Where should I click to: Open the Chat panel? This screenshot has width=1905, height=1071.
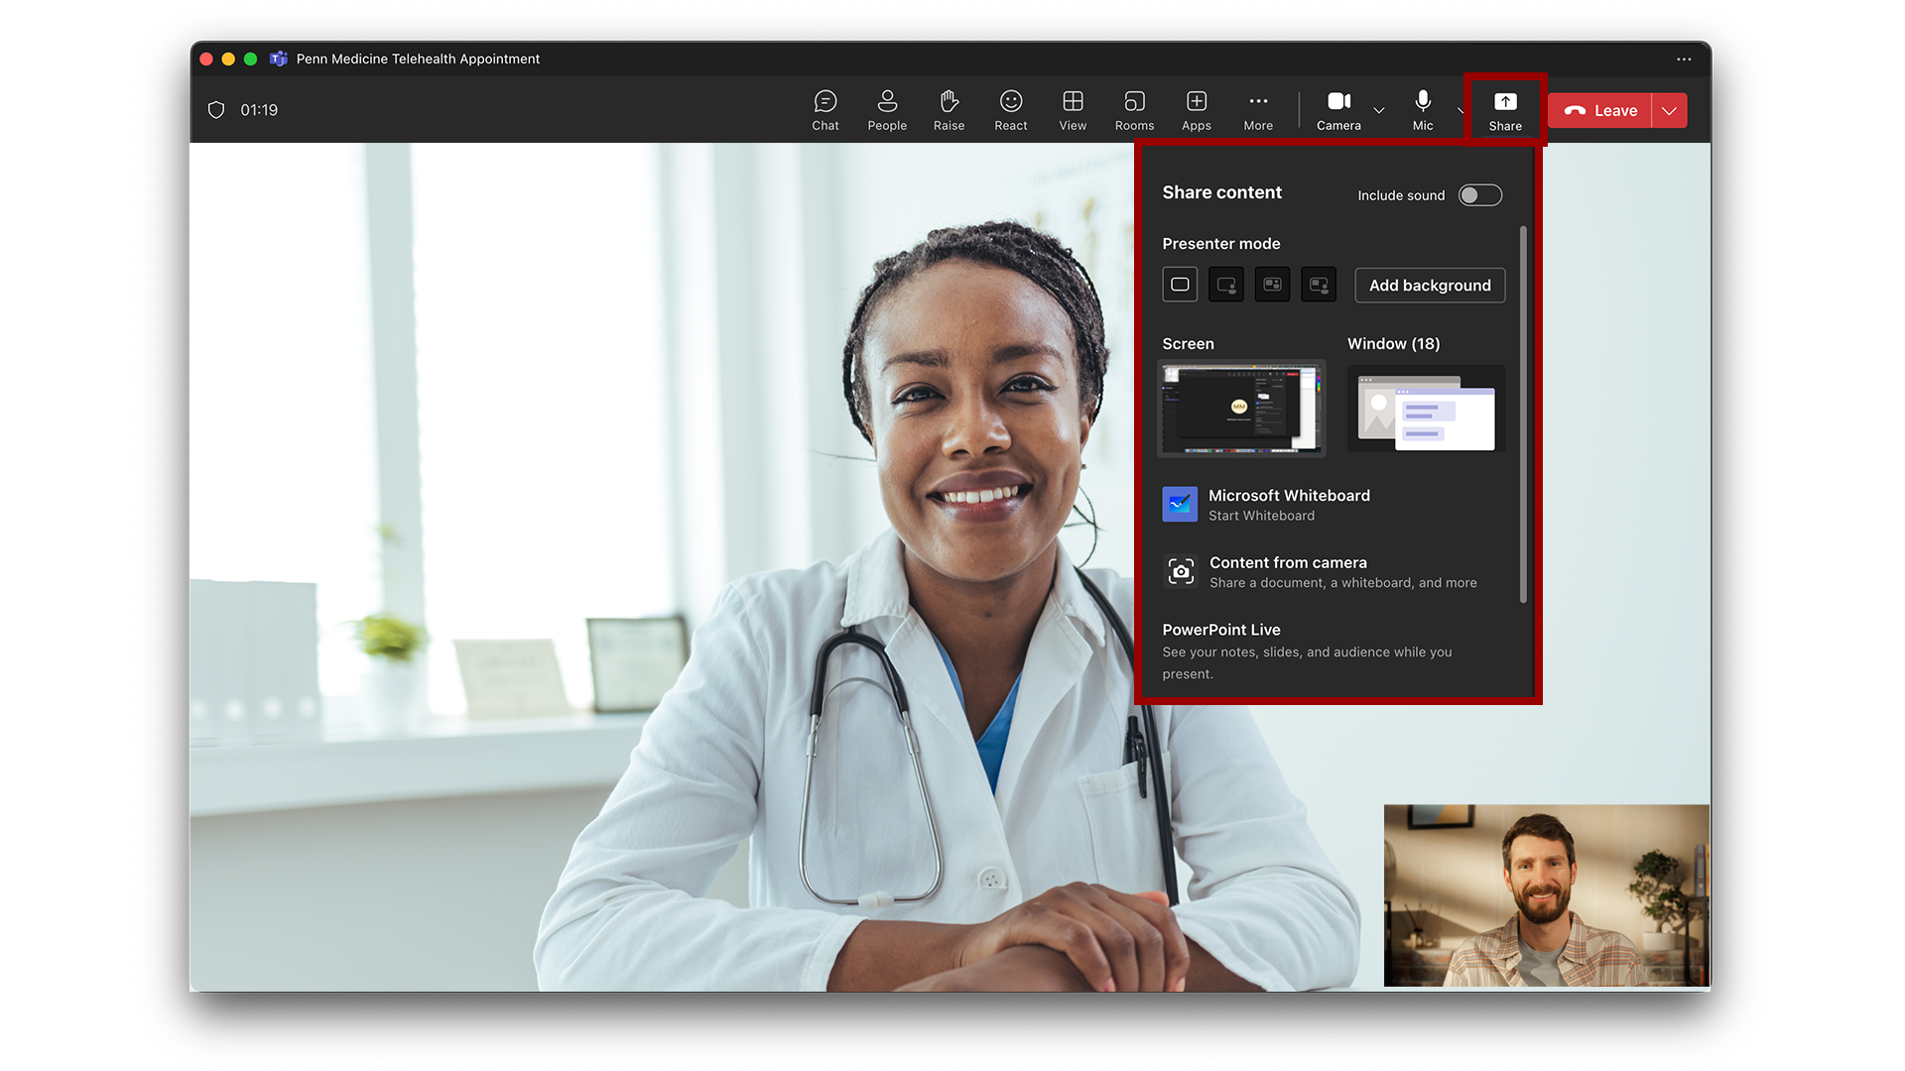click(x=825, y=109)
